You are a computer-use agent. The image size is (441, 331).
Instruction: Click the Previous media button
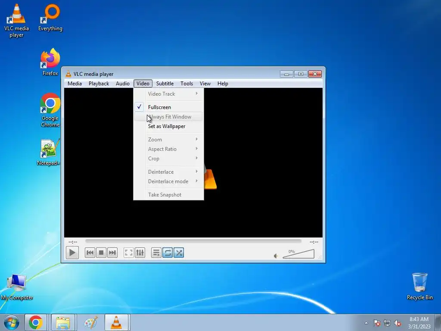pos(90,253)
